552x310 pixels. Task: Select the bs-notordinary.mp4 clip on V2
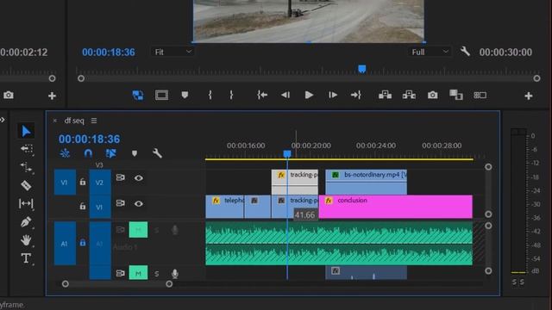(x=366, y=182)
